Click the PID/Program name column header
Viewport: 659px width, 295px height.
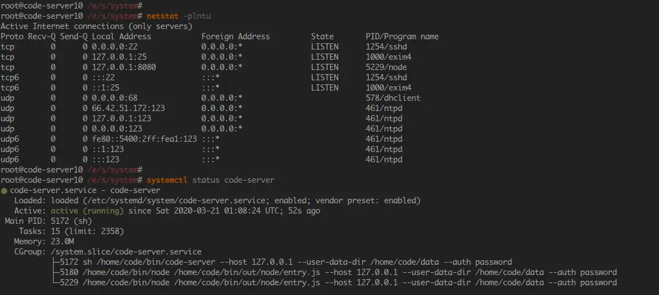tap(402, 36)
